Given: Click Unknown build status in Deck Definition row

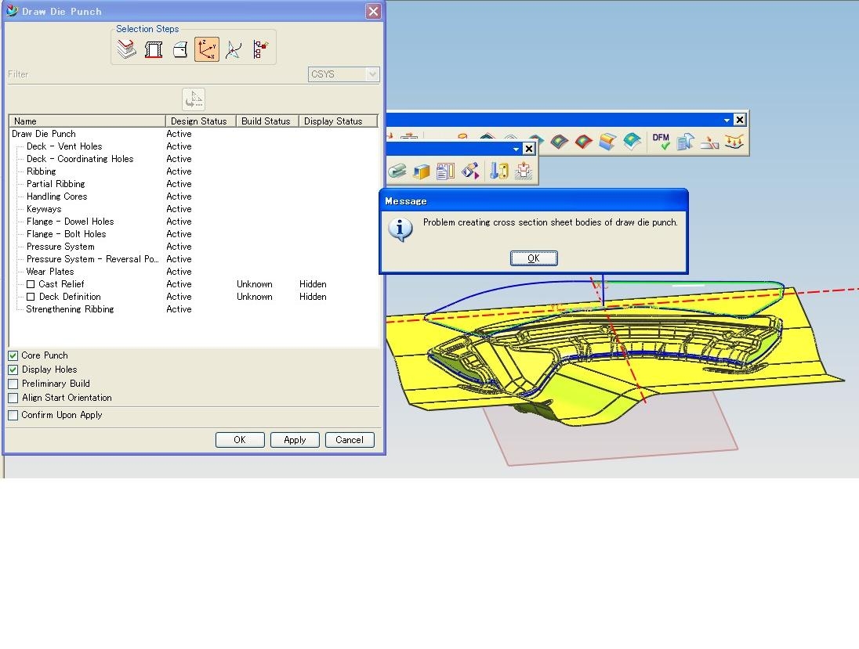Looking at the screenshot, I should pos(254,297).
